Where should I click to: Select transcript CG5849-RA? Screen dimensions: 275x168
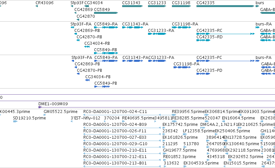pos(106,27)
